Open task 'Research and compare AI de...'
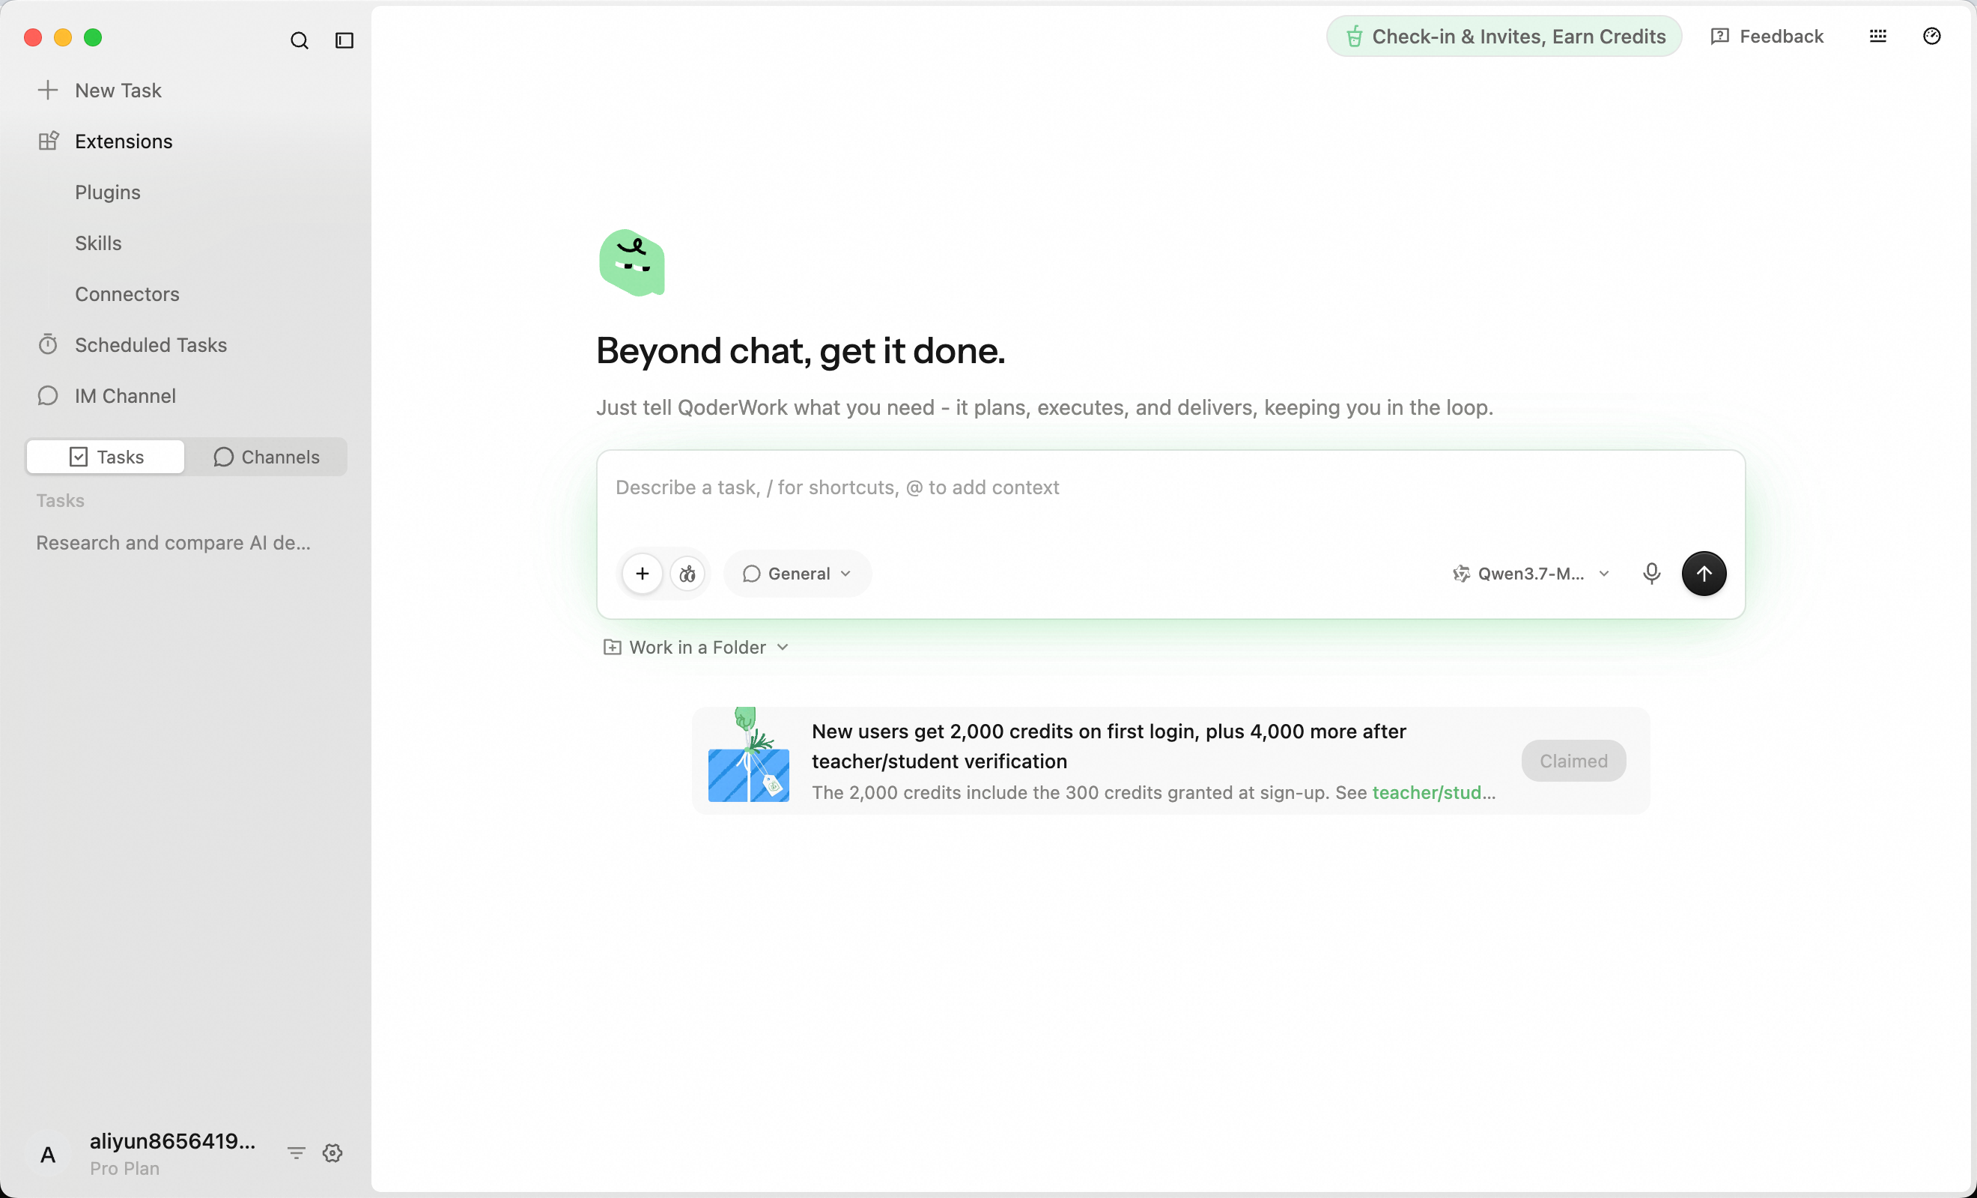The height and width of the screenshot is (1198, 1977). click(x=173, y=542)
